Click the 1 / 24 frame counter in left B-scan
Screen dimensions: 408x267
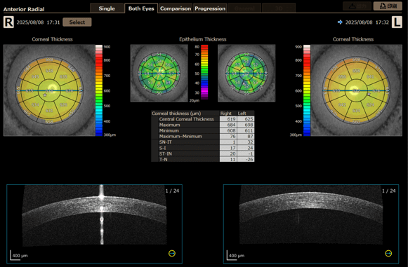[389, 191]
